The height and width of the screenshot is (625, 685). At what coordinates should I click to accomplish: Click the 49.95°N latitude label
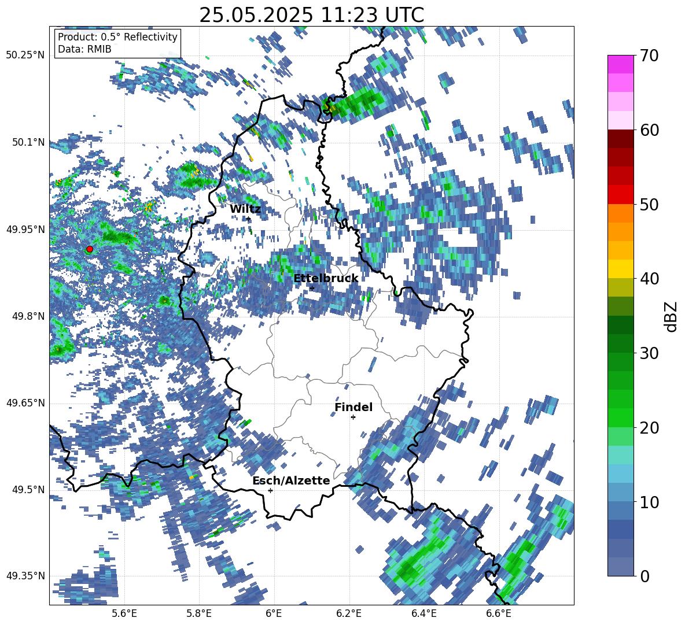pyautogui.click(x=25, y=229)
